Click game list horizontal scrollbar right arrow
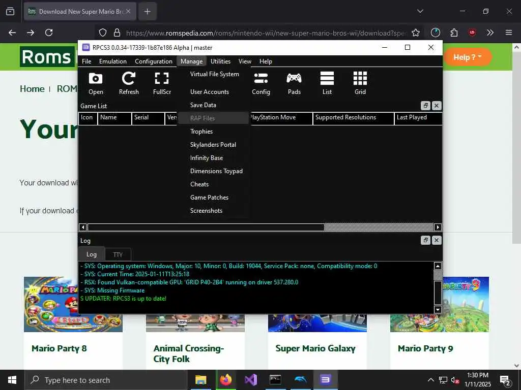Screen dimensions: 521x390 (x=438, y=227)
